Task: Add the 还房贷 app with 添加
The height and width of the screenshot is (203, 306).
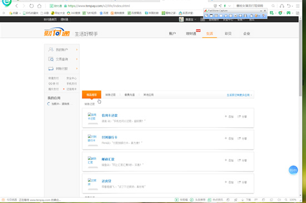Action: (229, 182)
